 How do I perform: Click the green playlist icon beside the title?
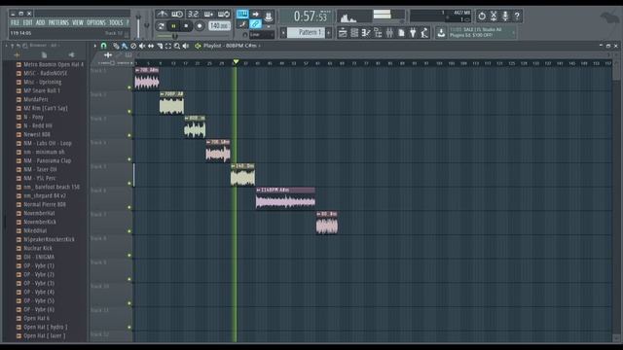tap(198, 46)
